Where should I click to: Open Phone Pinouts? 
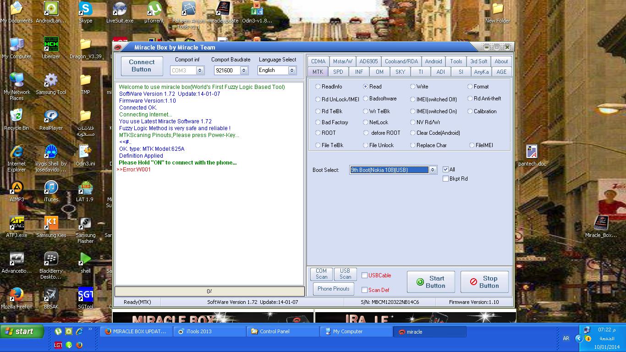[334, 289]
